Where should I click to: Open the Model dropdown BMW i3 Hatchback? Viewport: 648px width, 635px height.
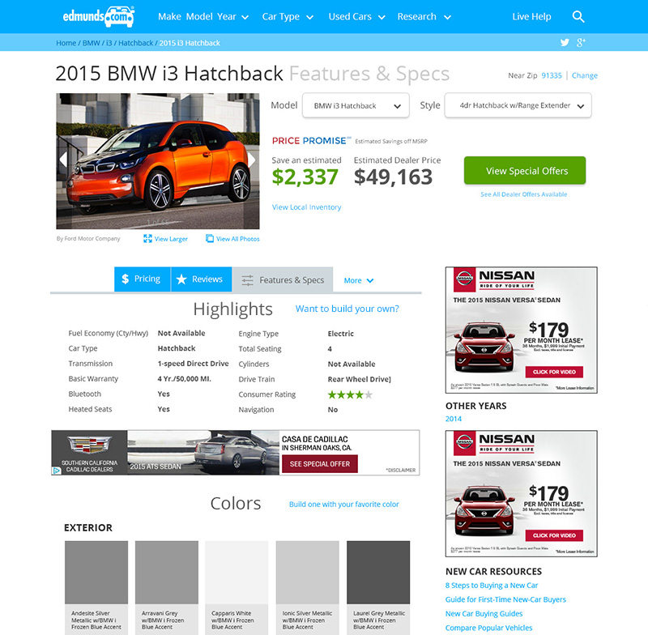coord(356,105)
